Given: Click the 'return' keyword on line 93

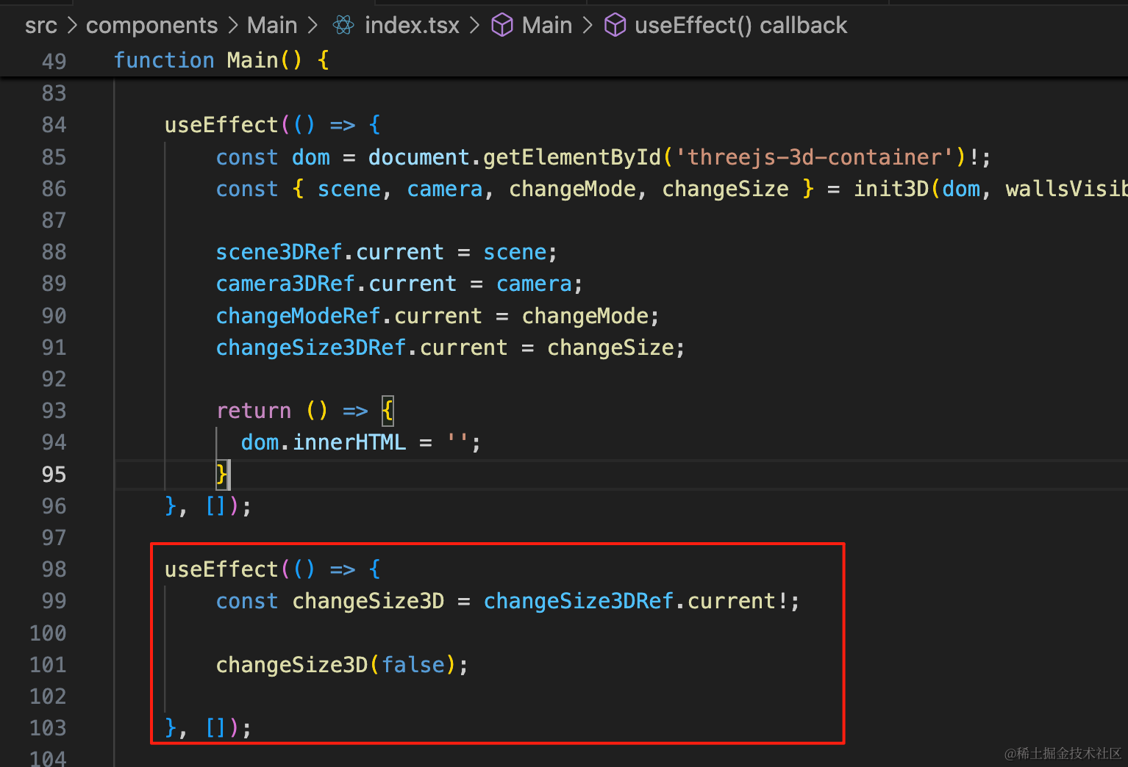Looking at the screenshot, I should 254,411.
